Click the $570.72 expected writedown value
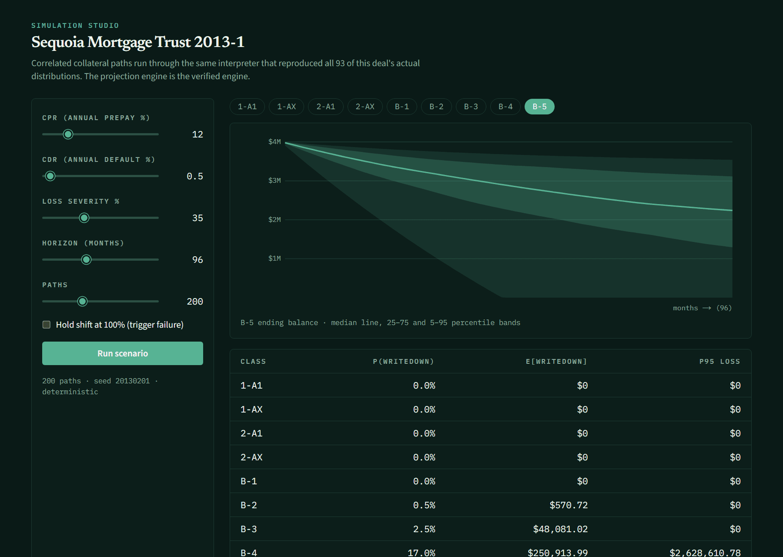 (569, 505)
